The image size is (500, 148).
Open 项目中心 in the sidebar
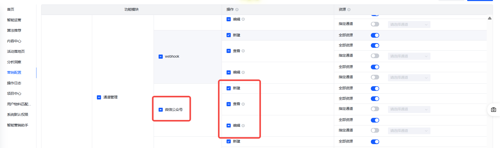pyautogui.click(x=14, y=93)
